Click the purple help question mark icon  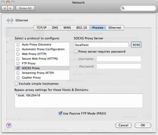point(9,125)
